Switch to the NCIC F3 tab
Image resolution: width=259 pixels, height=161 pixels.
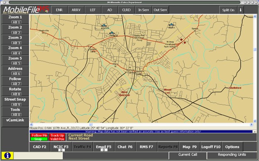click(x=61, y=147)
